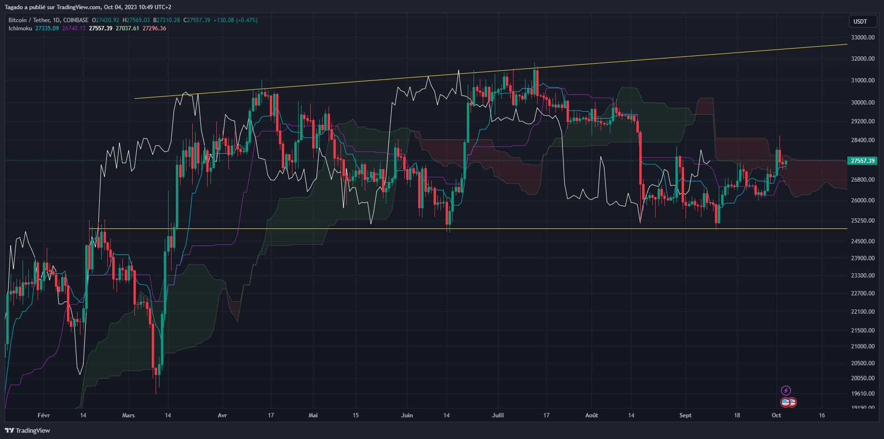Open the COINBASE exchange selector
884x439 pixels.
75,20
